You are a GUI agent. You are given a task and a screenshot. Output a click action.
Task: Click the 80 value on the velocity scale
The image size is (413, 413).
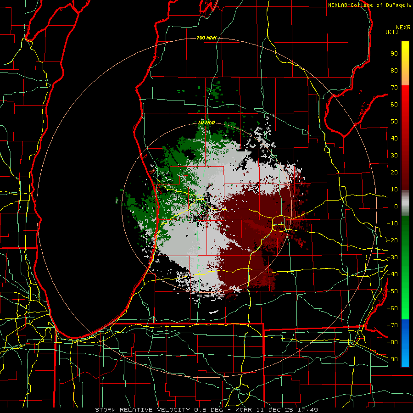(x=394, y=70)
